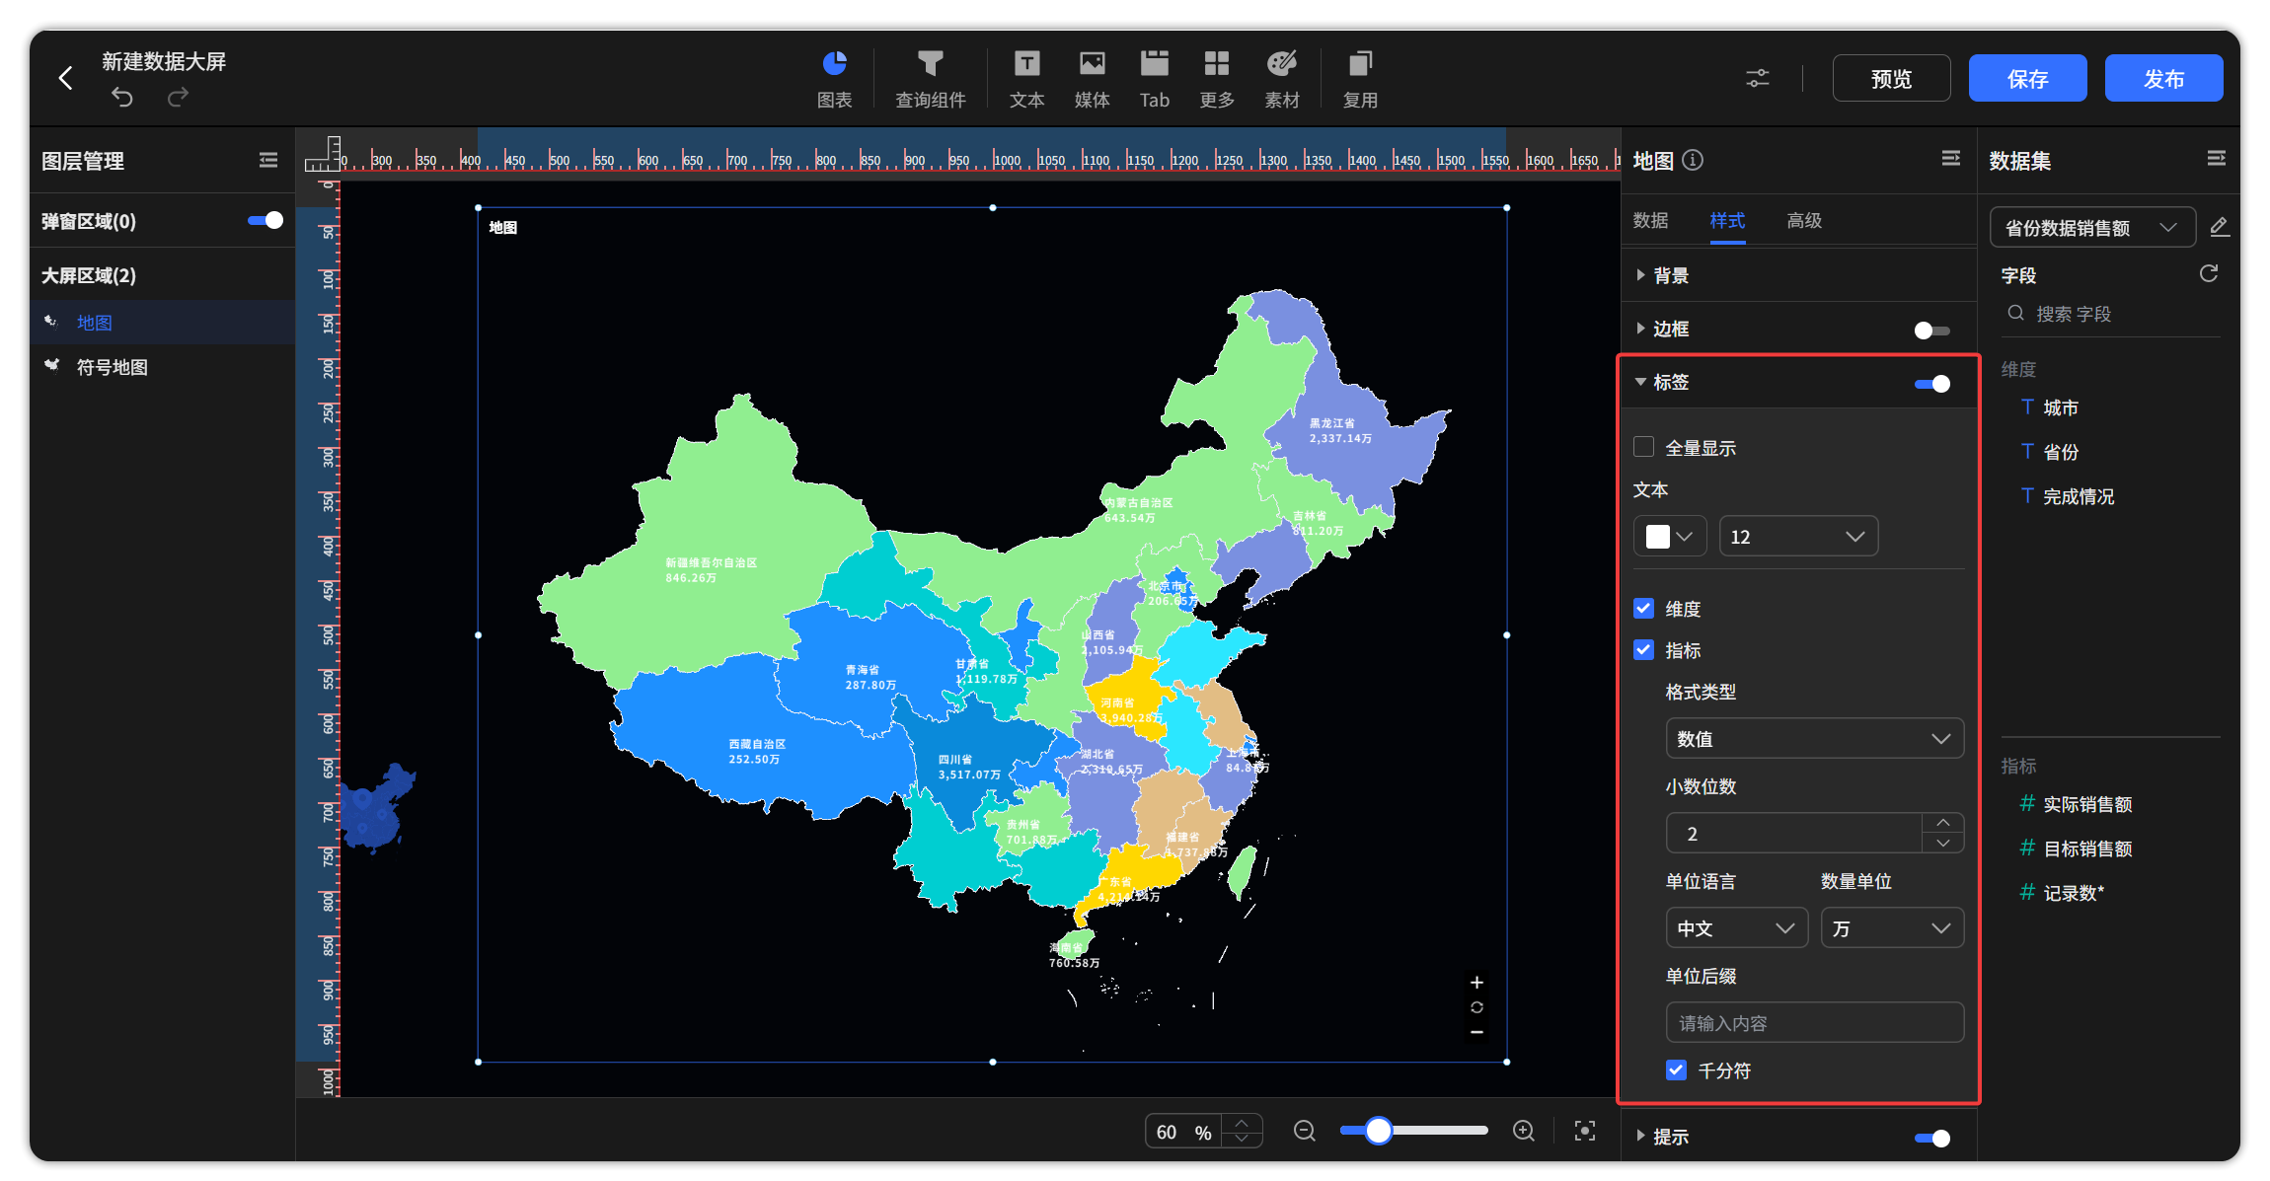This screenshot has width=2270, height=1181.
Task: Click the 预览 preview button
Action: point(1891,78)
